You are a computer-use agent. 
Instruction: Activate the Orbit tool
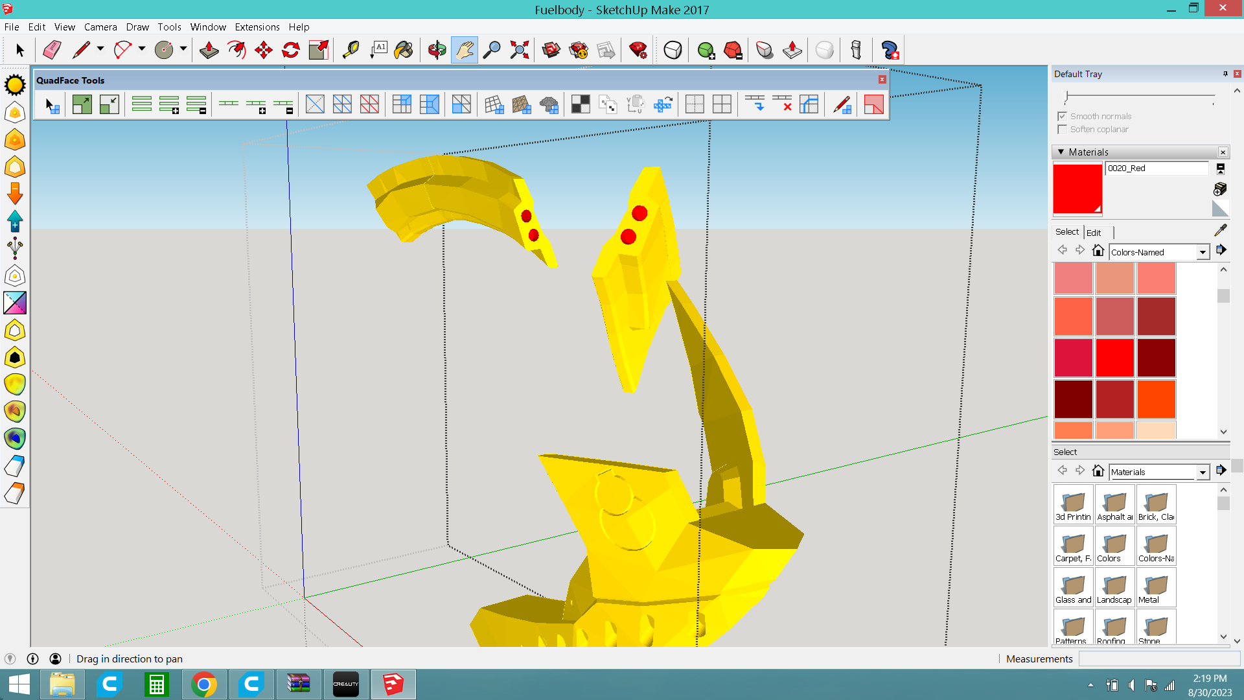(x=437, y=50)
